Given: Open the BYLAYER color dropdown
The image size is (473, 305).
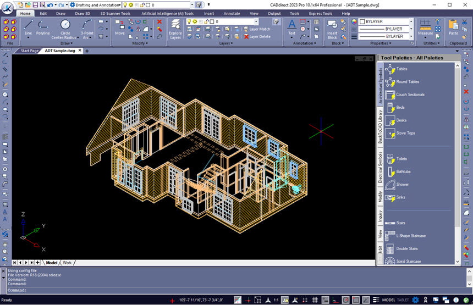Looking at the screenshot, I should point(411,21).
